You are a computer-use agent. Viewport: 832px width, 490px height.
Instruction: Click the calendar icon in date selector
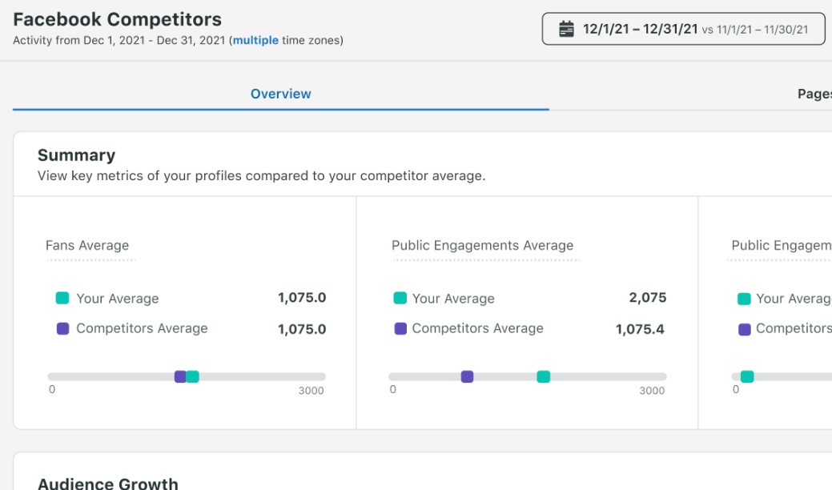click(x=566, y=29)
